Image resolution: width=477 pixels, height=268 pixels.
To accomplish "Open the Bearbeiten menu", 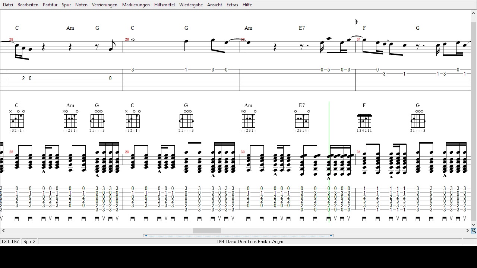I will (28, 5).
